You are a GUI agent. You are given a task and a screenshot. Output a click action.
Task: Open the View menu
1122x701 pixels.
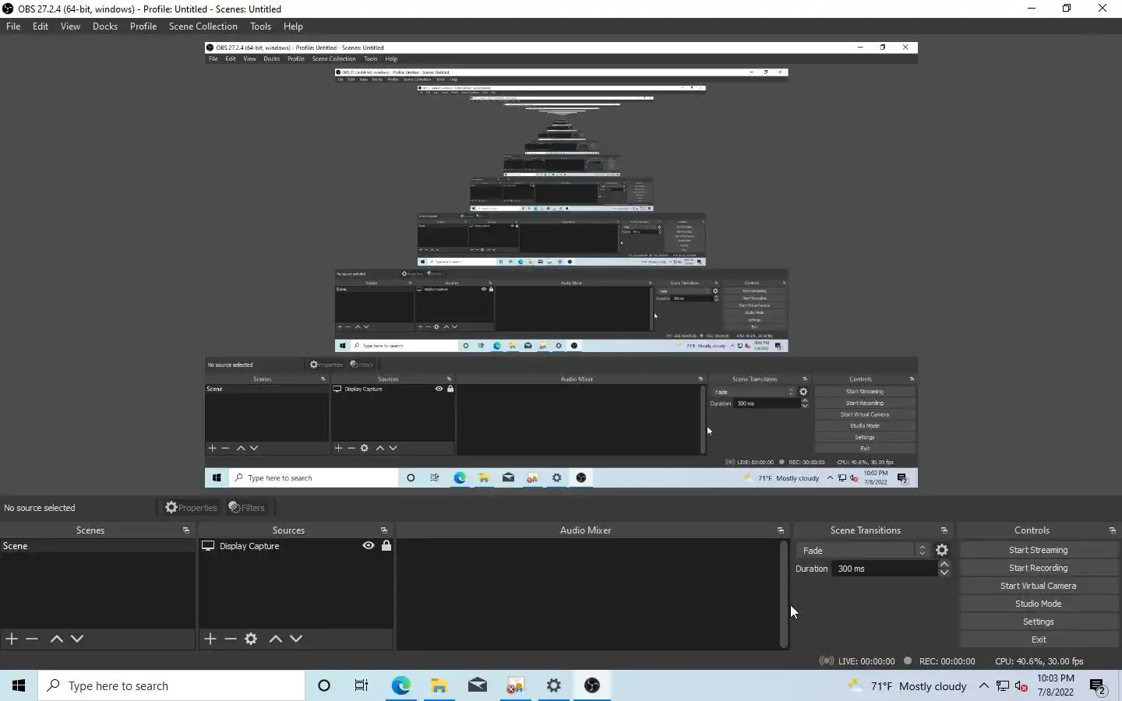point(70,26)
